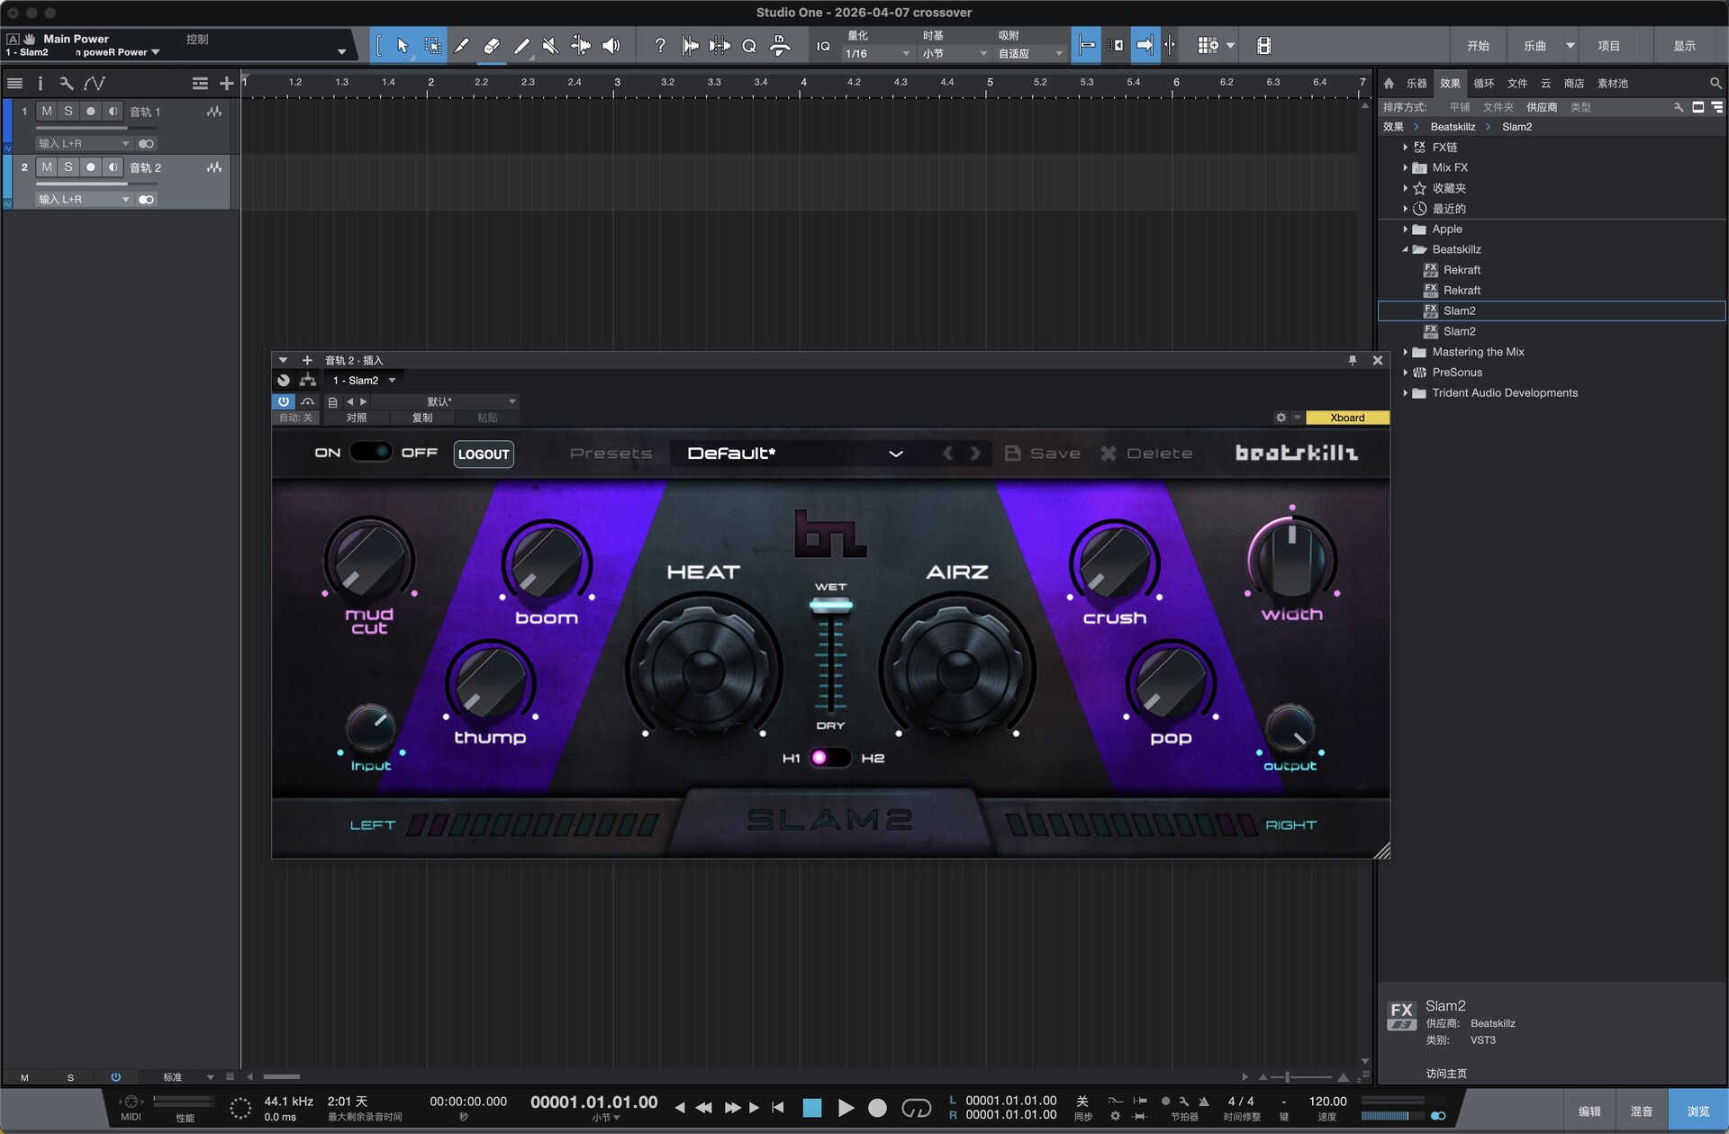Viewport: 1729px width, 1134px height.
Task: Open the 商店 browser tab
Action: 1574,84
